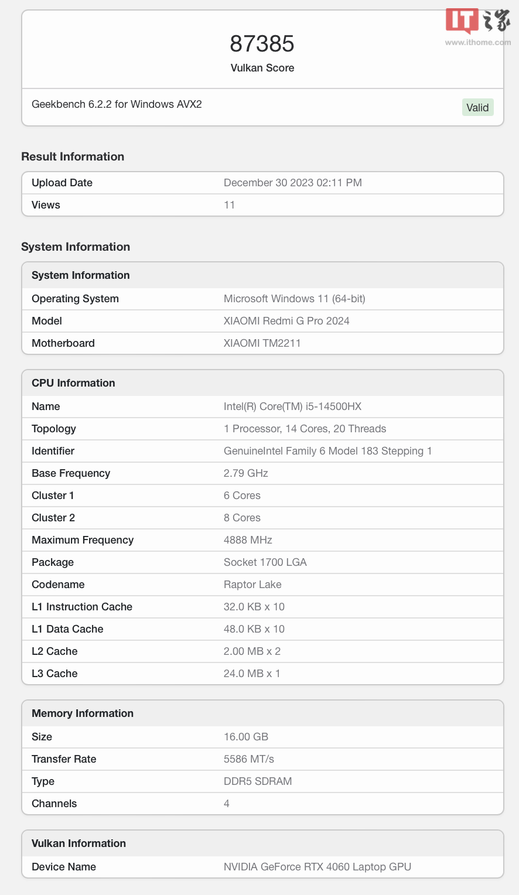Image resolution: width=519 pixels, height=895 pixels.
Task: Click the Codename row label
Action: tap(58, 585)
